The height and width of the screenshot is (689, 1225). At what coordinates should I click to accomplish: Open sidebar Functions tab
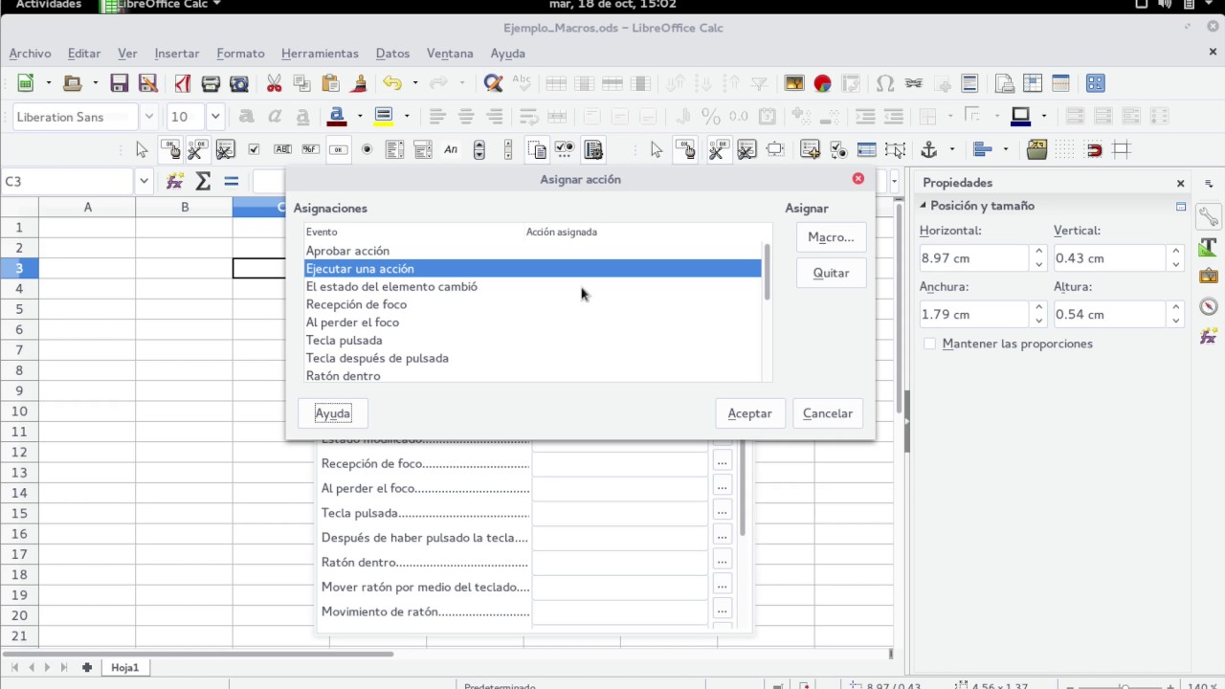coord(1209,336)
